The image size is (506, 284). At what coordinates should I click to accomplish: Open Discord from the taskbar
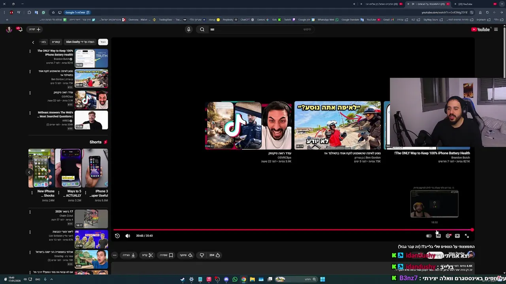[x=226, y=279]
